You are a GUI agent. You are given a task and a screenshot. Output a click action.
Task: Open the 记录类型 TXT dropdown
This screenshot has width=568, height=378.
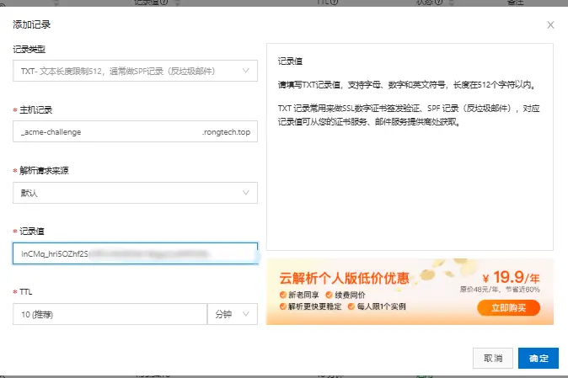point(126,71)
